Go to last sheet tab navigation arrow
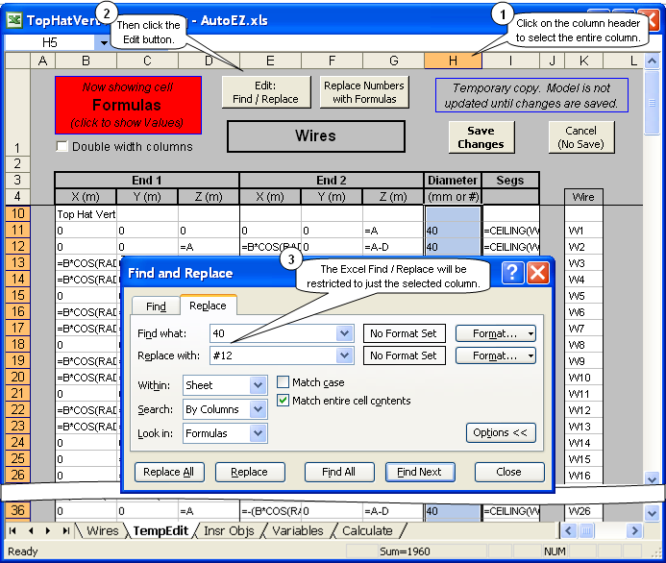This screenshot has height=563, width=666. tap(65, 530)
